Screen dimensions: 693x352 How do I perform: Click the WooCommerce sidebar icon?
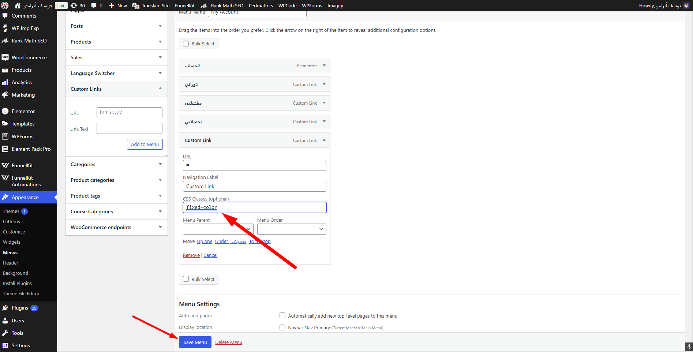pyautogui.click(x=5, y=57)
